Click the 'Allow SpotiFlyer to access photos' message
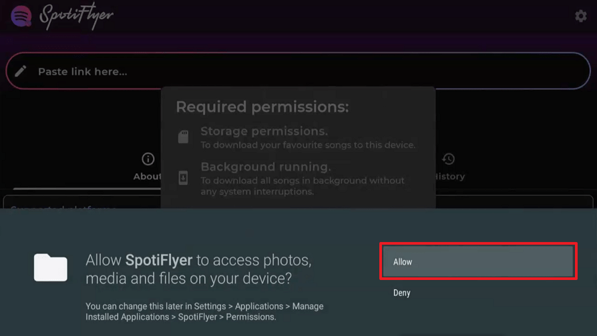 (x=198, y=269)
